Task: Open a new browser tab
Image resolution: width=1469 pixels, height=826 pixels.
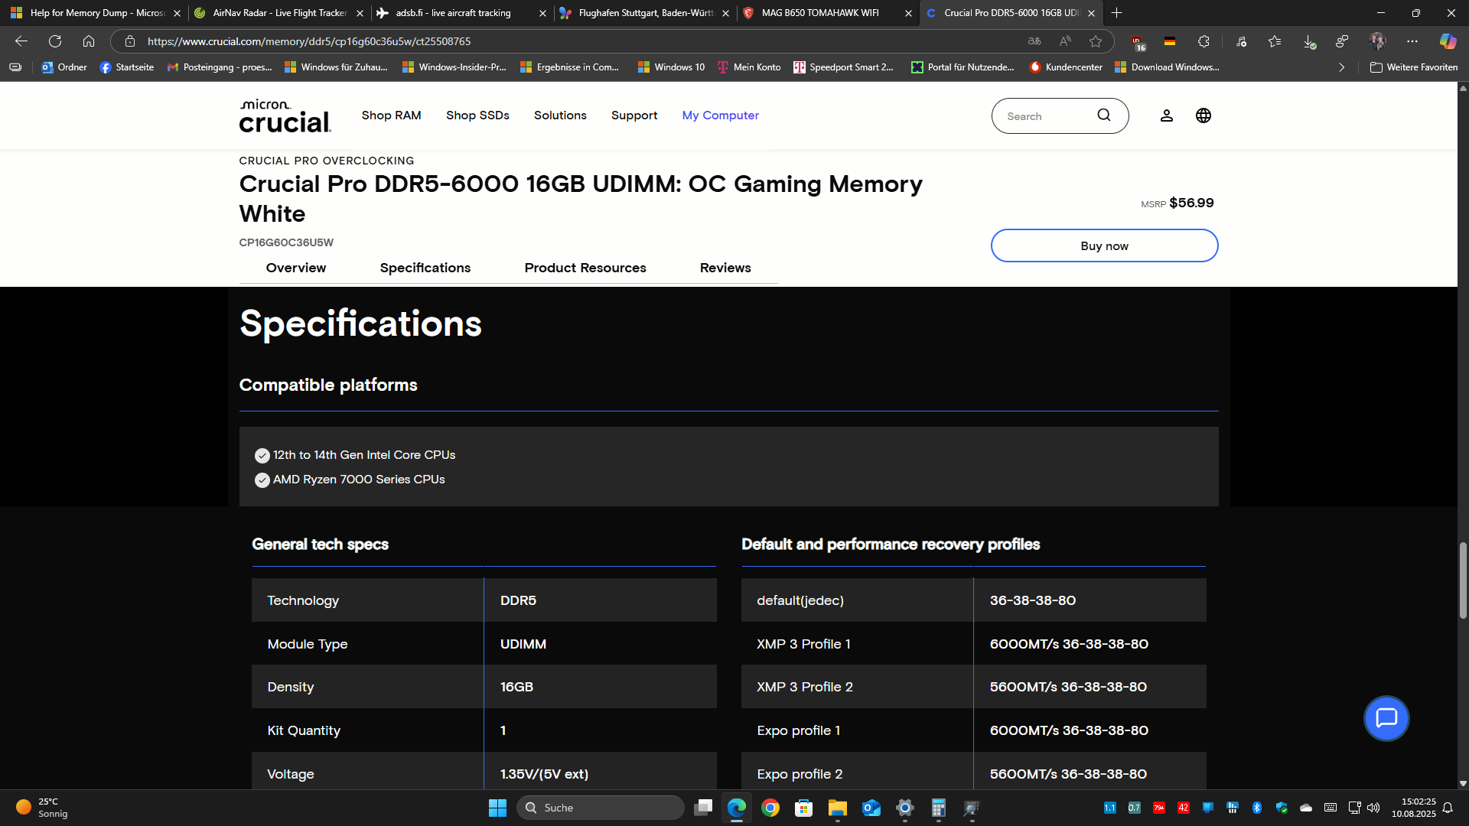Action: 1116,13
